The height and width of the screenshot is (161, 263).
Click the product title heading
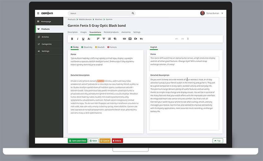click(97, 26)
